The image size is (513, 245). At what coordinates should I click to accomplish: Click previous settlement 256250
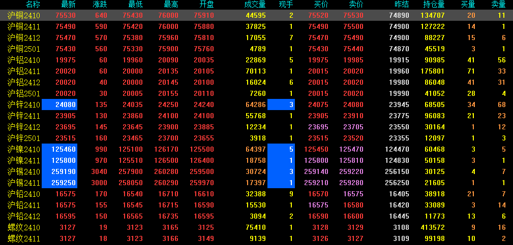(397, 183)
